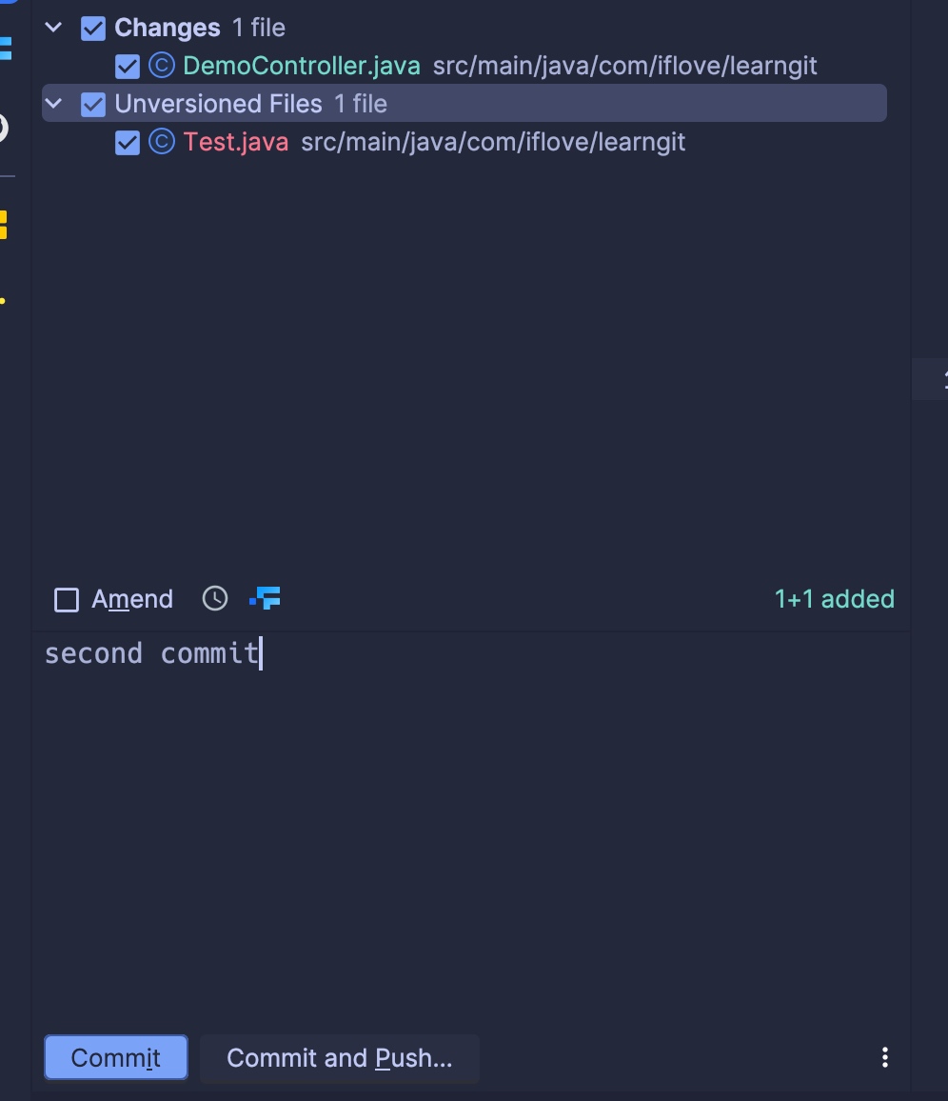This screenshot has width=948, height=1101.
Task: Click the yellow icon in left toolbar
Action: tap(4, 226)
